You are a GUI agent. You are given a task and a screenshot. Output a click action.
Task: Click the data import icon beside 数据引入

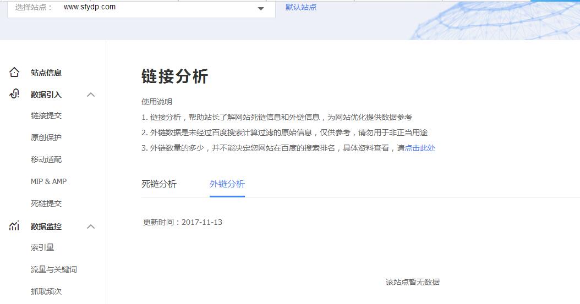point(14,94)
